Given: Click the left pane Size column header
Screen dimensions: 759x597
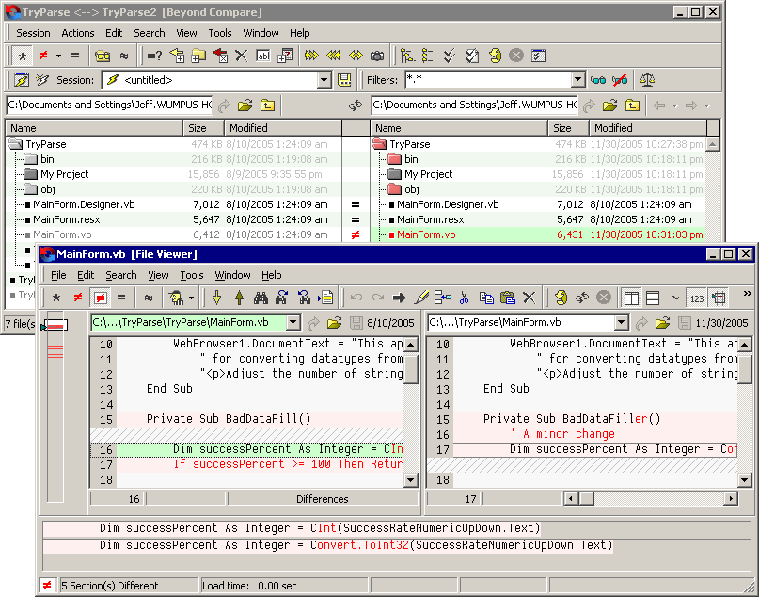Looking at the screenshot, I should [x=204, y=128].
